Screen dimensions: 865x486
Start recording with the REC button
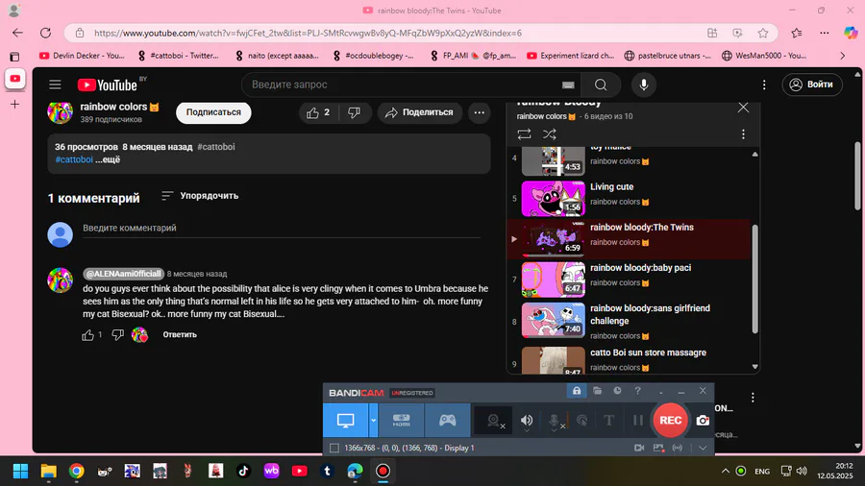[670, 421]
